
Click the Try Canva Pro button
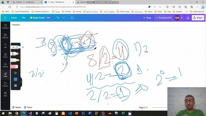(x=164, y=18)
